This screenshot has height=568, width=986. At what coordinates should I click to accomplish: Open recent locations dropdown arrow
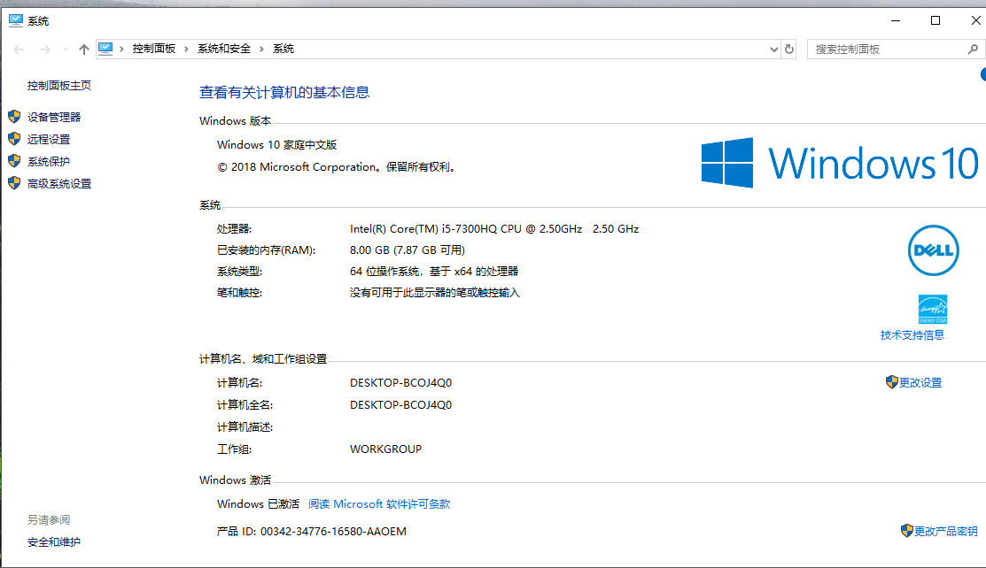point(66,49)
